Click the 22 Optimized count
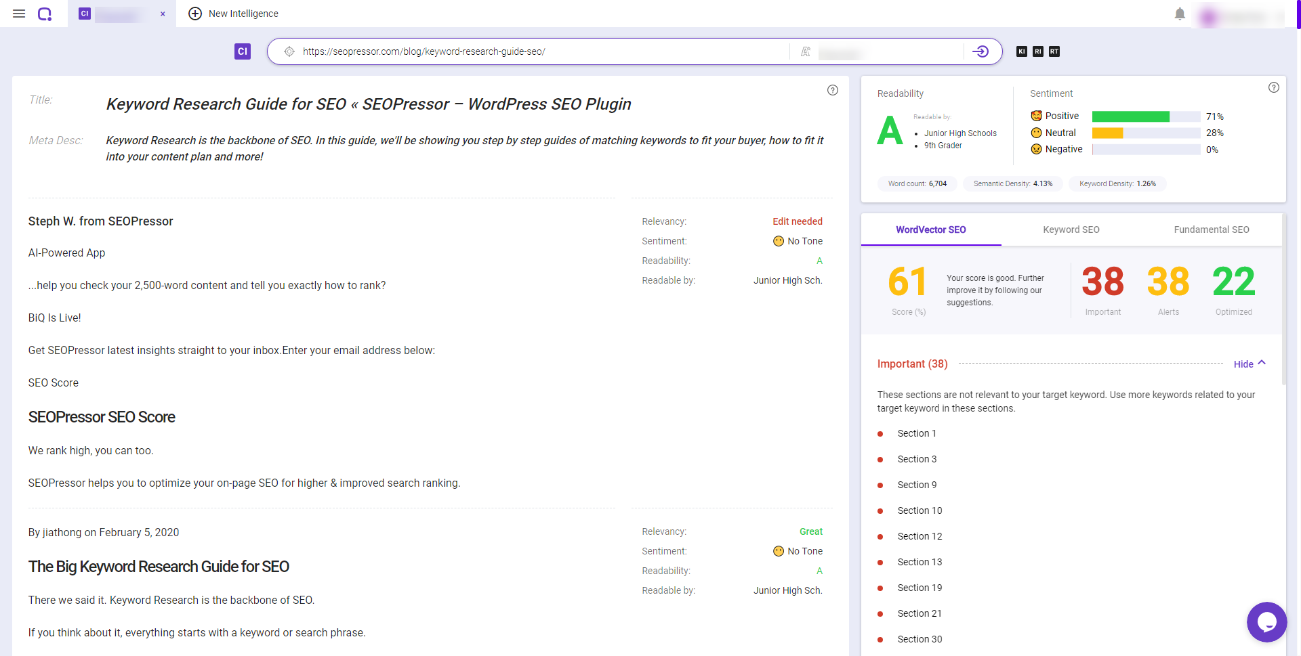Image resolution: width=1301 pixels, height=656 pixels. [1234, 282]
